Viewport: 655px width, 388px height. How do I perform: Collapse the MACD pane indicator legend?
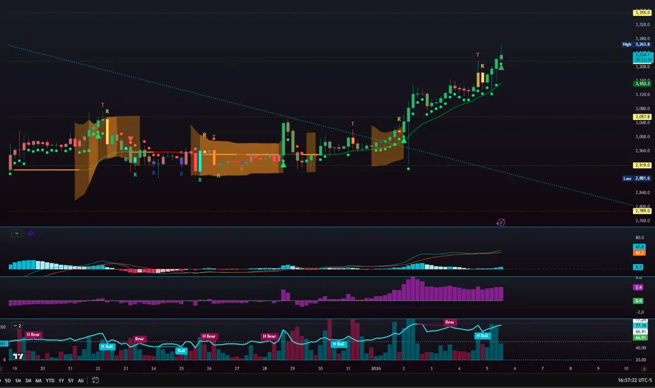click(17, 233)
